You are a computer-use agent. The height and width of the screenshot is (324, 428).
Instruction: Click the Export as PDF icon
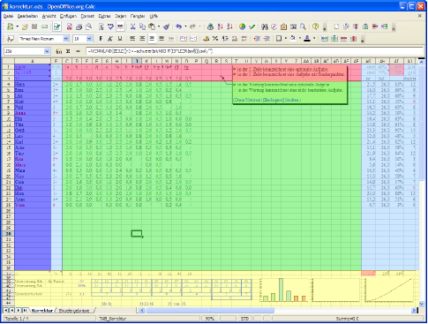coord(70,26)
